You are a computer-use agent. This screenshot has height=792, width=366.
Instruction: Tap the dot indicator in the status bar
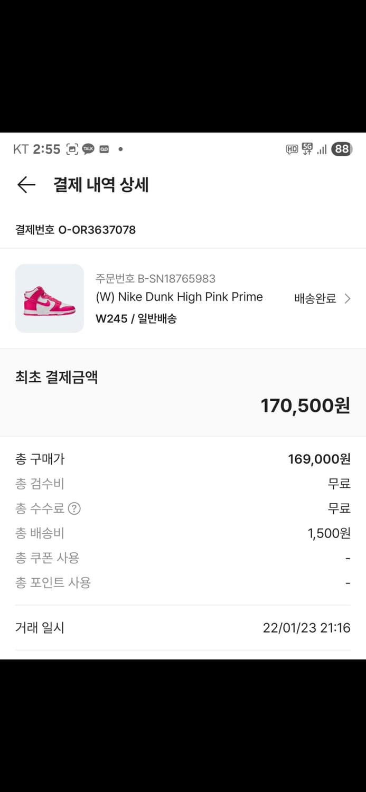click(x=119, y=149)
